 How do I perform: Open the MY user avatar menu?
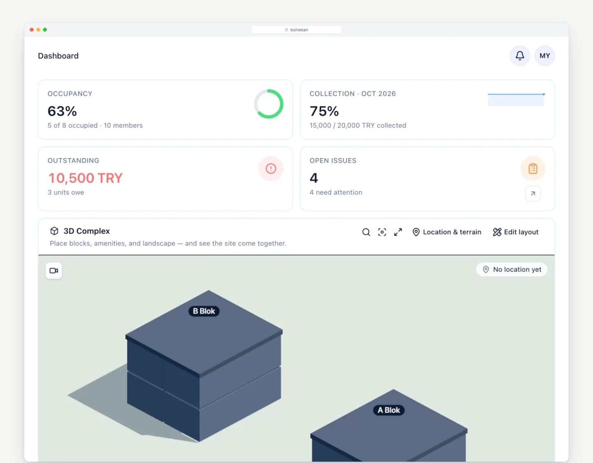click(545, 56)
